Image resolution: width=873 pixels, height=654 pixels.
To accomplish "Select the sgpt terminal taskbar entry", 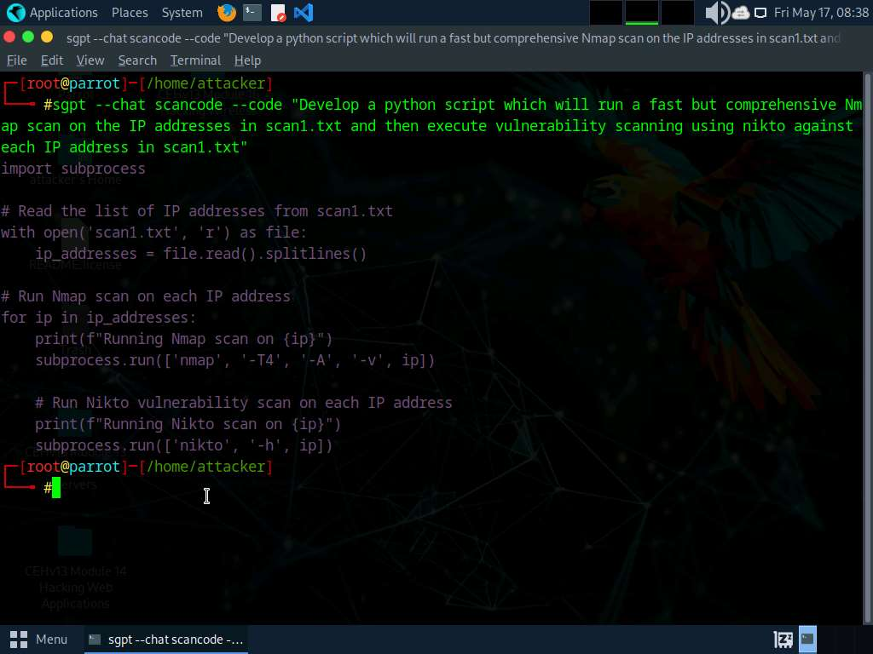I will [x=166, y=640].
